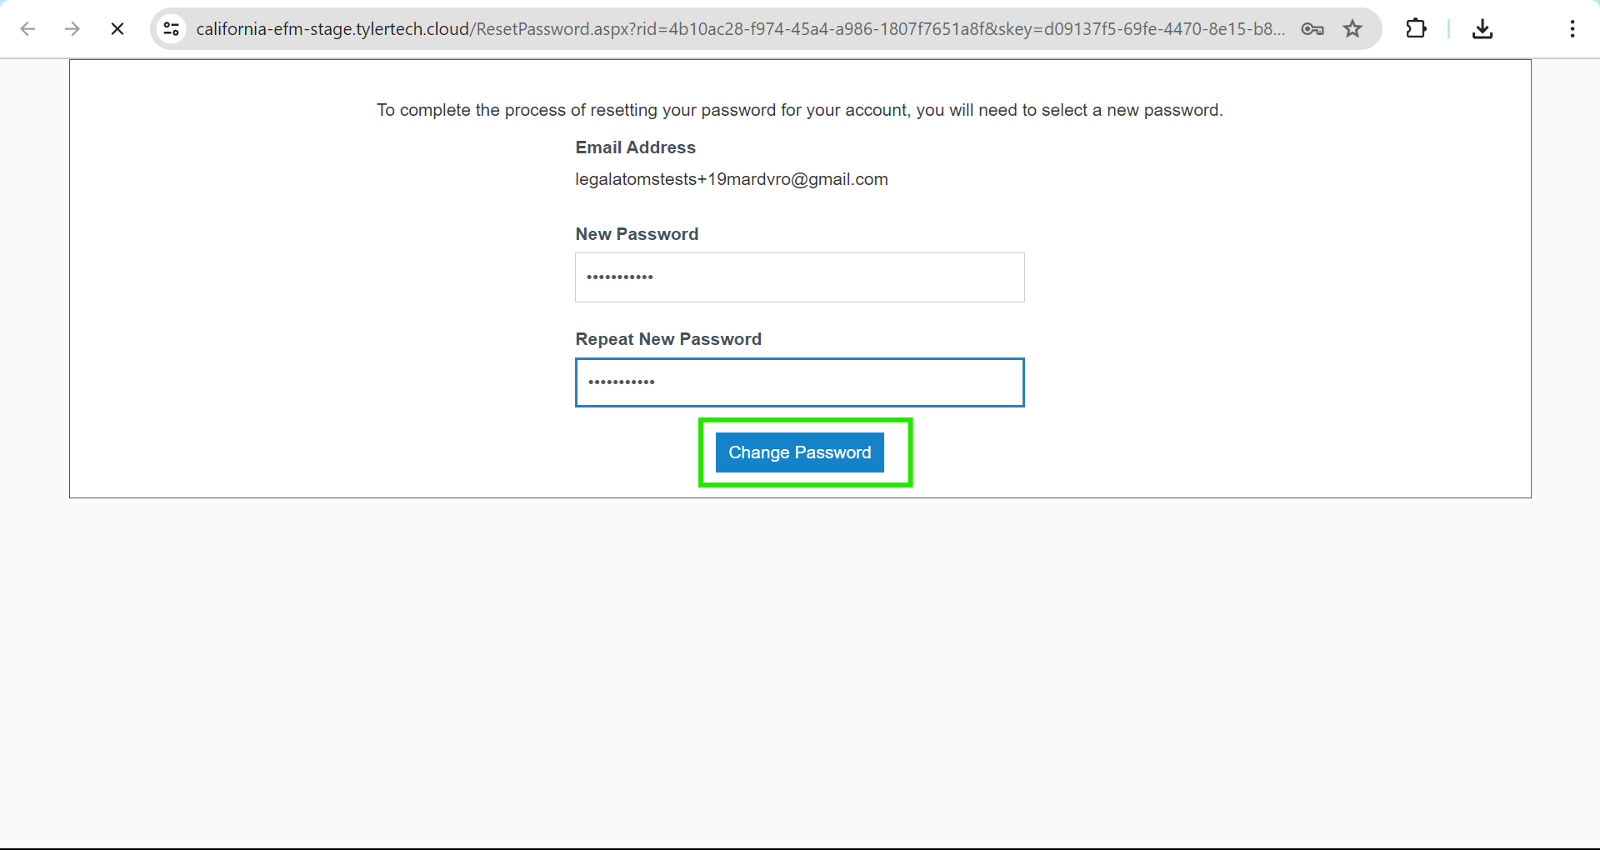The width and height of the screenshot is (1600, 850).
Task: Open the Extensions puzzle icon
Action: 1416,29
